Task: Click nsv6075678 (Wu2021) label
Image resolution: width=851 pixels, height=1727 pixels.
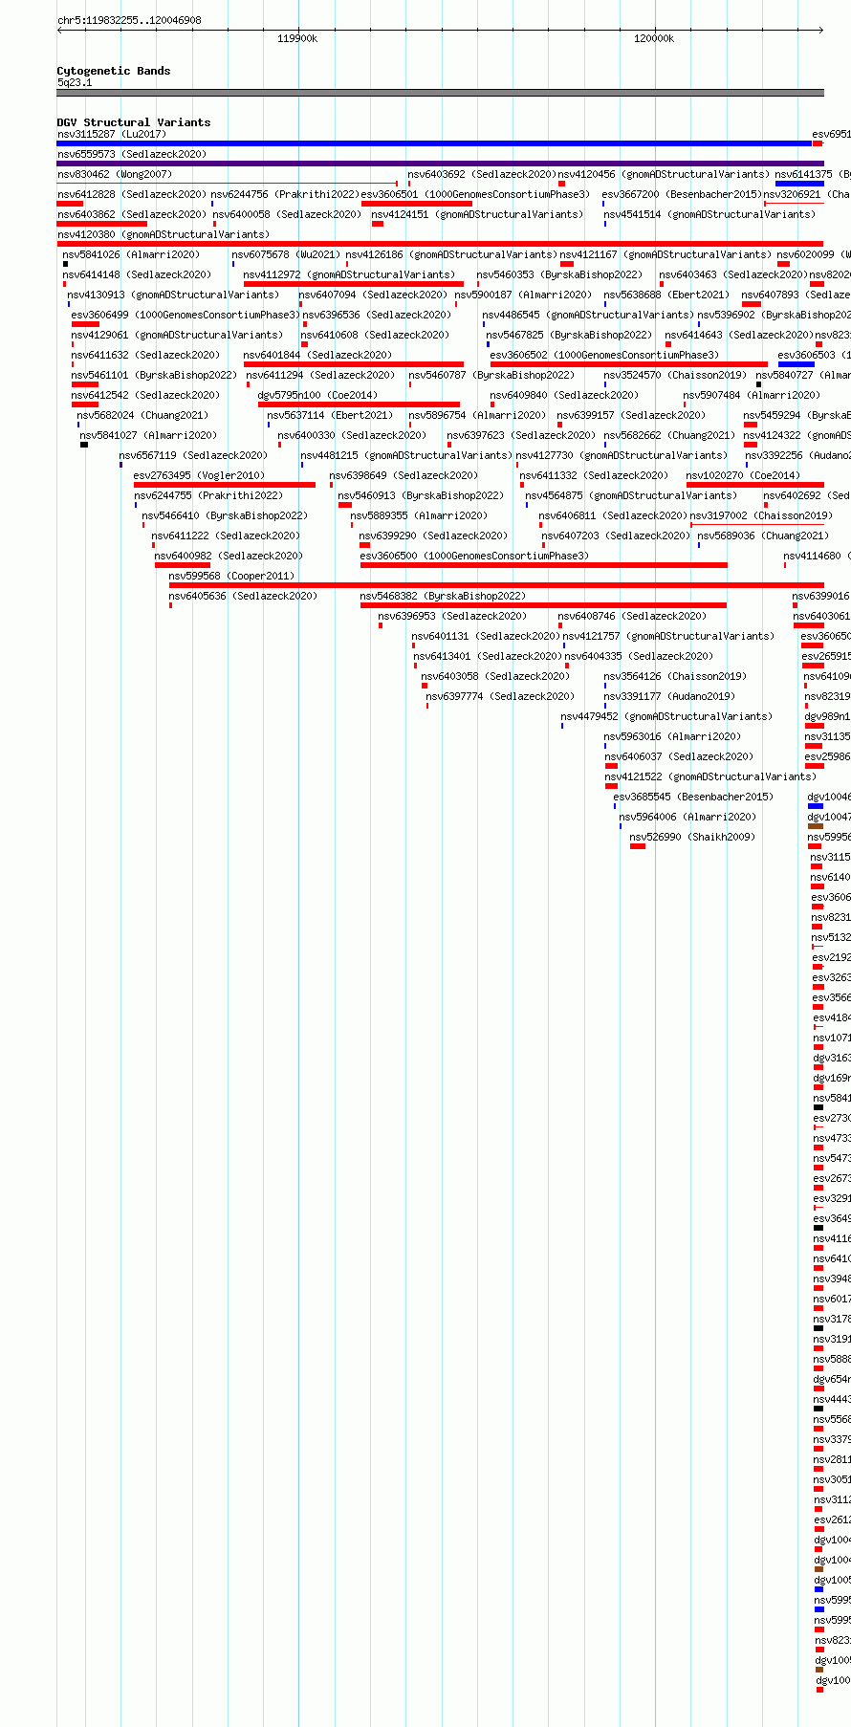Action: click(x=286, y=254)
